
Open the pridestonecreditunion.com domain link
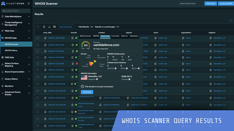(x=86, y=119)
